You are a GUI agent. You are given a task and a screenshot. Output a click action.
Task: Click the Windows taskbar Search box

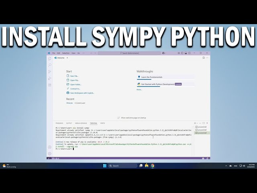122,166
